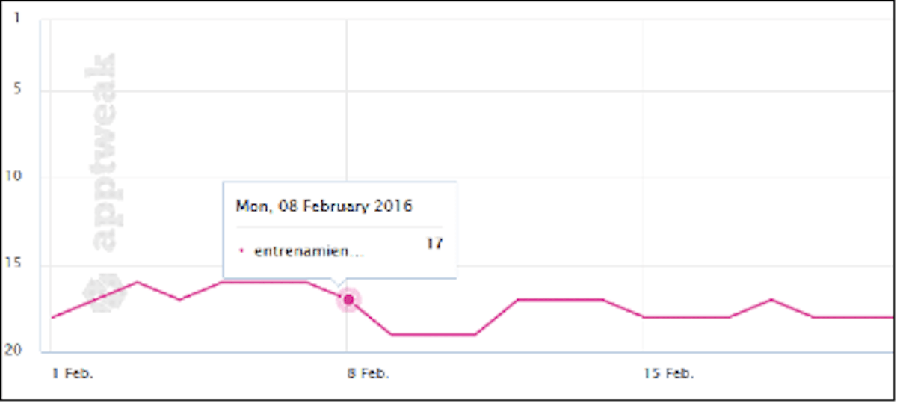Click the '1 Feb.' x-axis label
Screen dimensions: 897x403
tap(72, 373)
